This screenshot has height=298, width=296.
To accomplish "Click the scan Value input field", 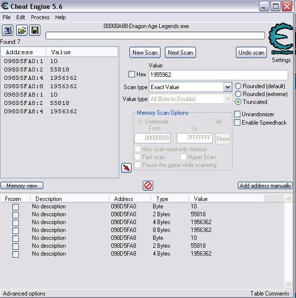I will (218, 75).
